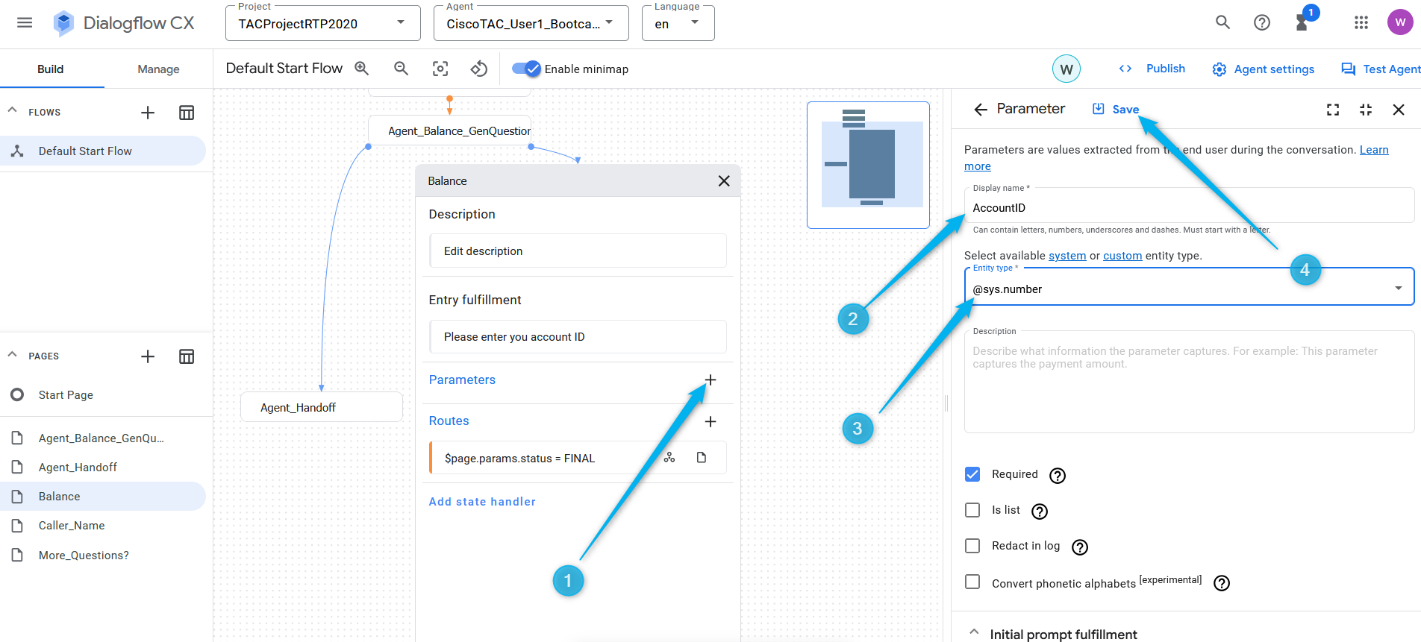Open the Test Agent panel
This screenshot has height=642, width=1421.
(x=1381, y=69)
